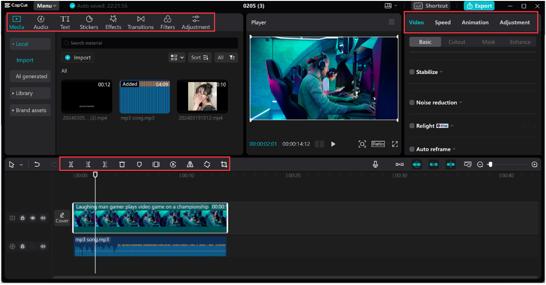Open the Audio panel
Screen dimensions: 546x285
pyautogui.click(x=41, y=23)
